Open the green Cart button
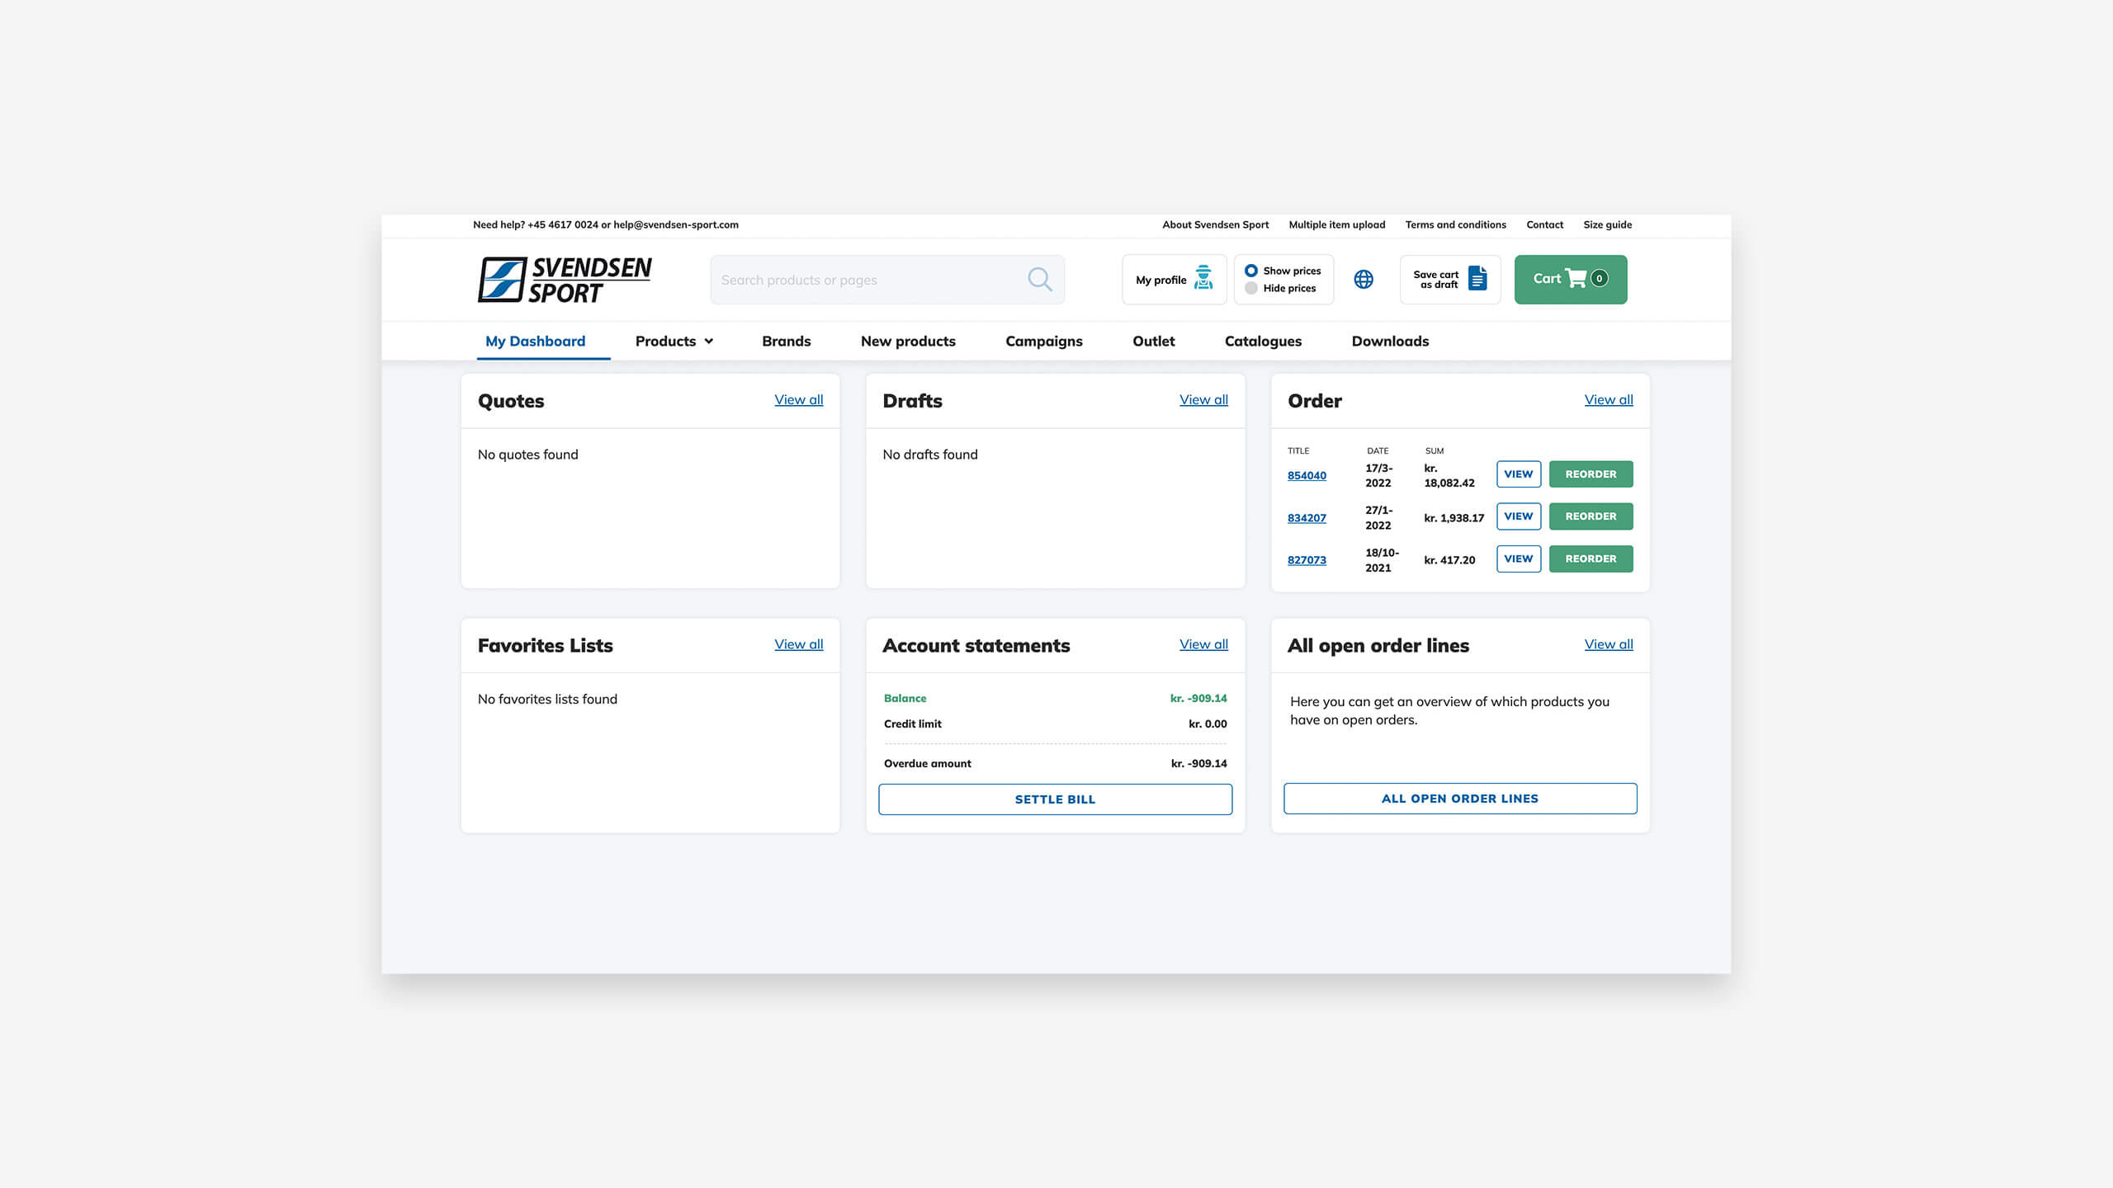This screenshot has height=1188, width=2113. click(x=1571, y=280)
